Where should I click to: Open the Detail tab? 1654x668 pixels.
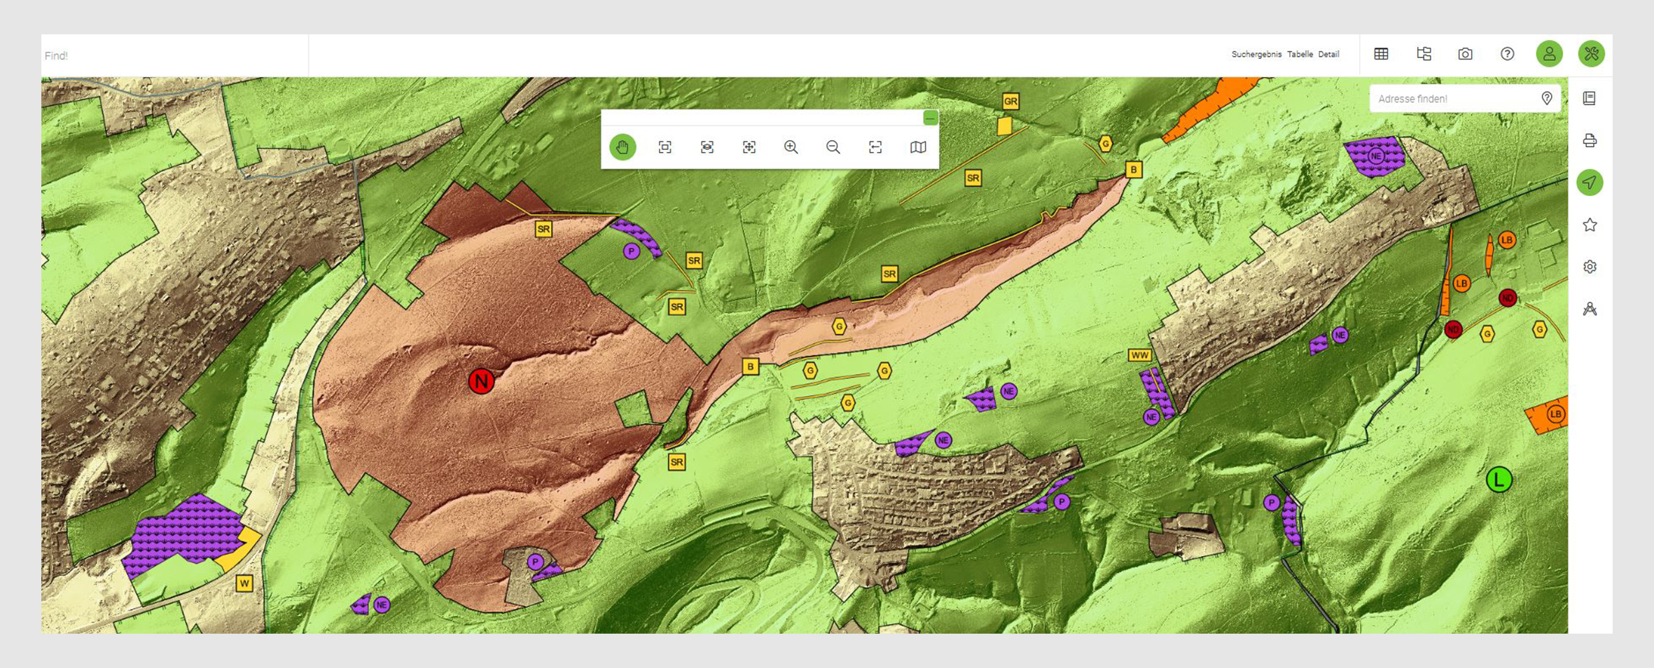tap(1328, 55)
